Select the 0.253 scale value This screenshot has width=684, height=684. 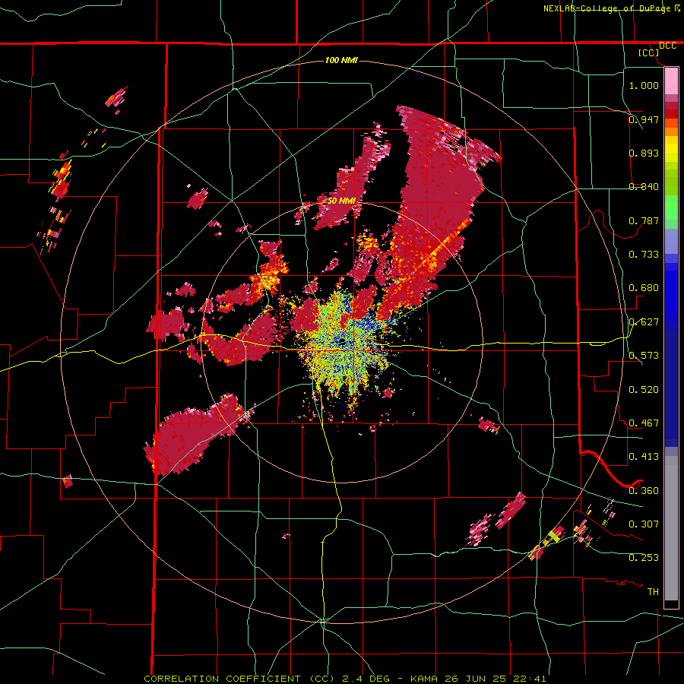pyautogui.click(x=644, y=558)
